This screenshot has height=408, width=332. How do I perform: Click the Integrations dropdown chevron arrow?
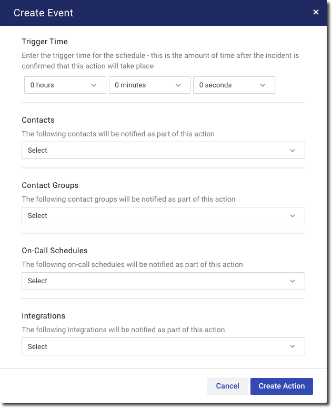[293, 347]
